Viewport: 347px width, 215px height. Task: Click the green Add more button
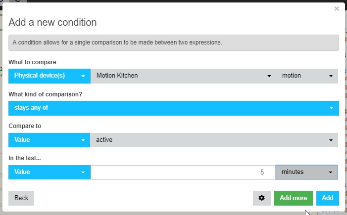[293, 198]
